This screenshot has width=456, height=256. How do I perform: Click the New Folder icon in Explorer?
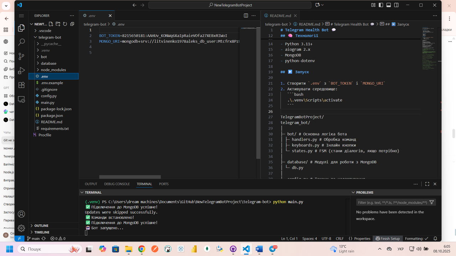pyautogui.click(x=58, y=24)
